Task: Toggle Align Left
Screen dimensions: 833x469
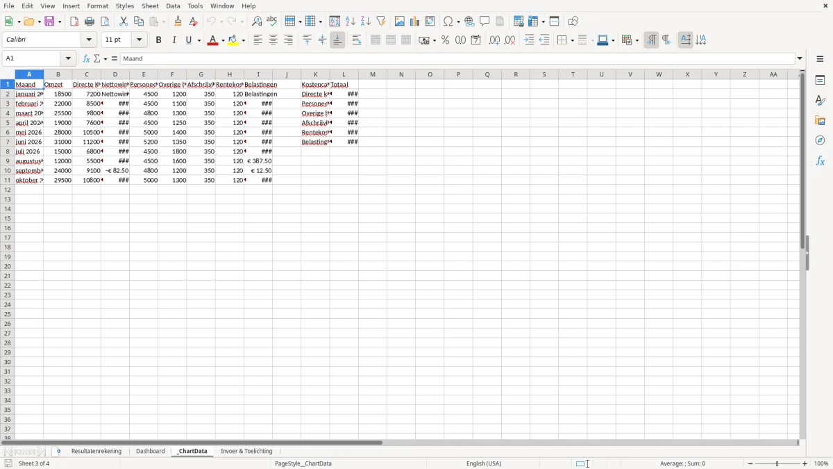Action: point(258,40)
